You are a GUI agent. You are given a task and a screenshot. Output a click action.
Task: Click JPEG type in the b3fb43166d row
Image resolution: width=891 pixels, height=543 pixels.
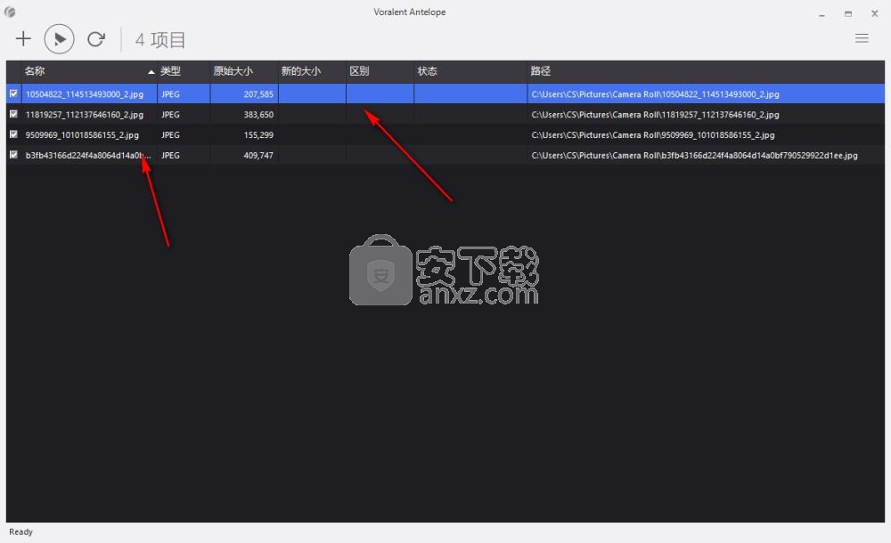pos(170,156)
